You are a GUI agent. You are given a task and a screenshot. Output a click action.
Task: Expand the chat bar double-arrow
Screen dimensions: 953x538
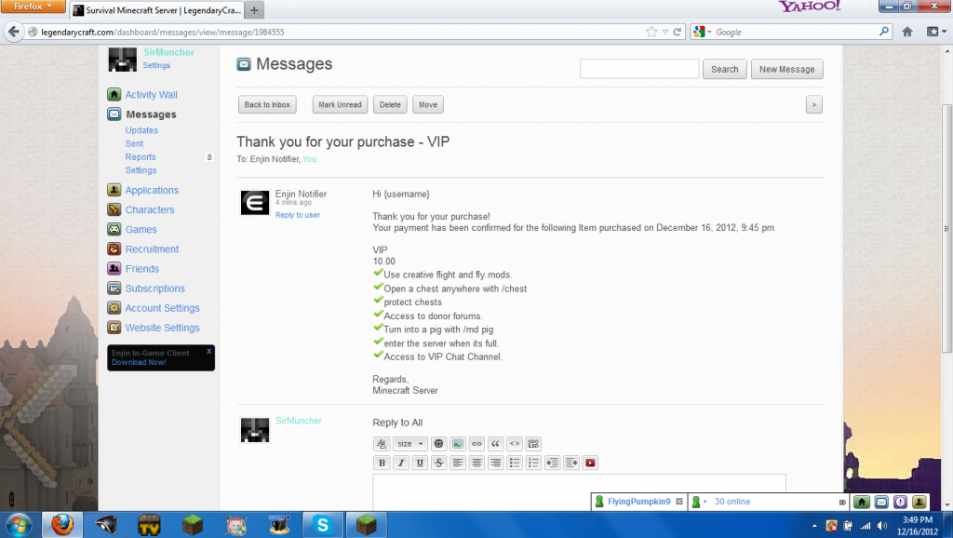point(842,503)
